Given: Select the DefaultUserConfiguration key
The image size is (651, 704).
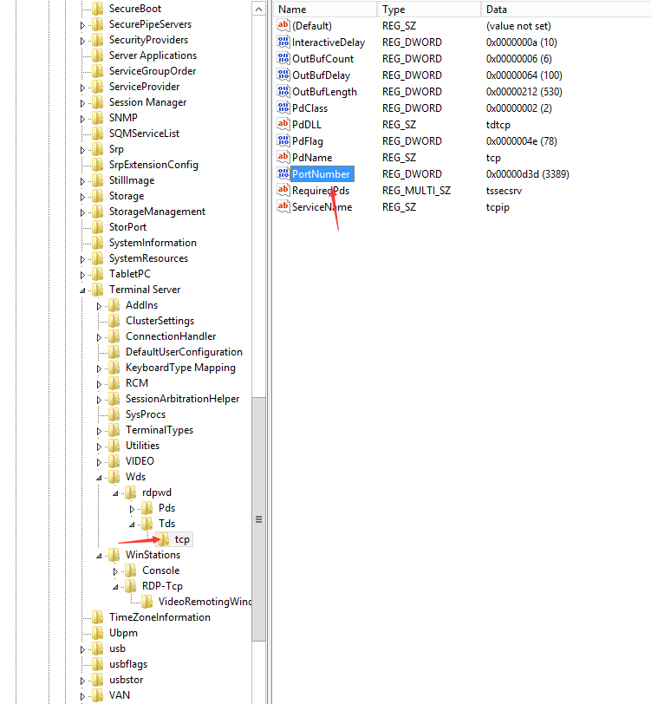Looking at the screenshot, I should click(x=184, y=352).
